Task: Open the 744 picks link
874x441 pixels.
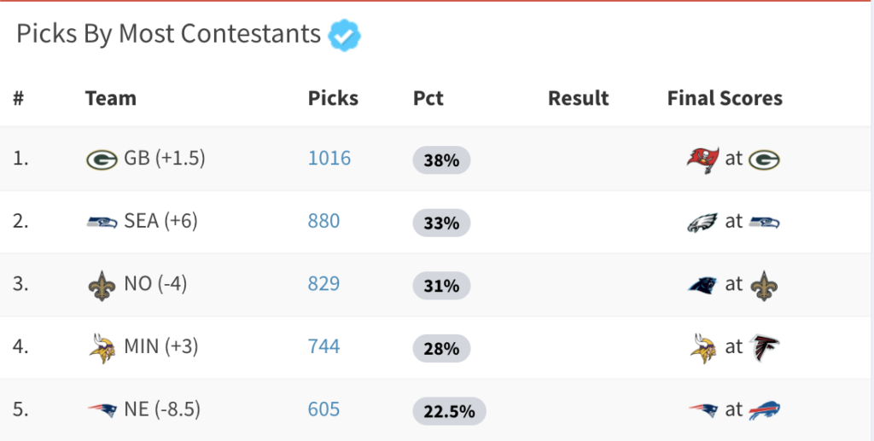Action: (323, 347)
